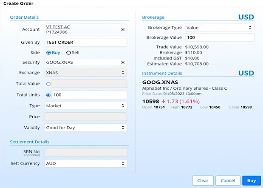The height and width of the screenshot is (188, 263).
Task: Open the Brokerage Type dropdown
Action: pos(219,28)
